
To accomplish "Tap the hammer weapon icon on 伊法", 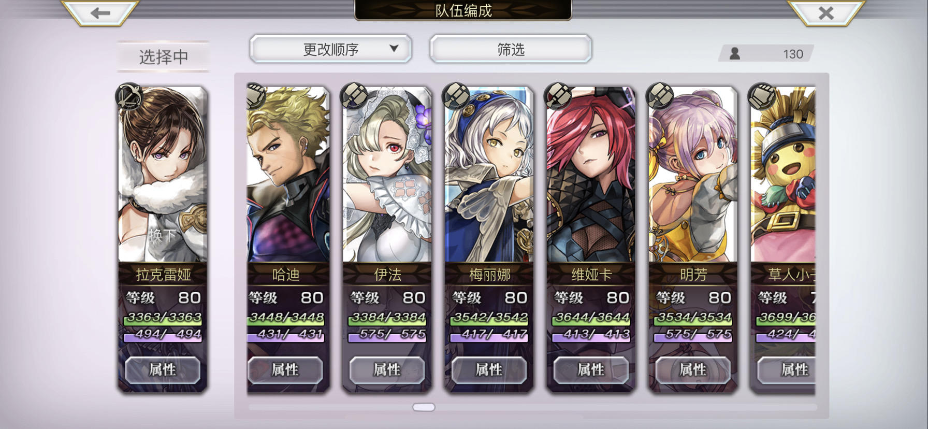I will [x=355, y=95].
